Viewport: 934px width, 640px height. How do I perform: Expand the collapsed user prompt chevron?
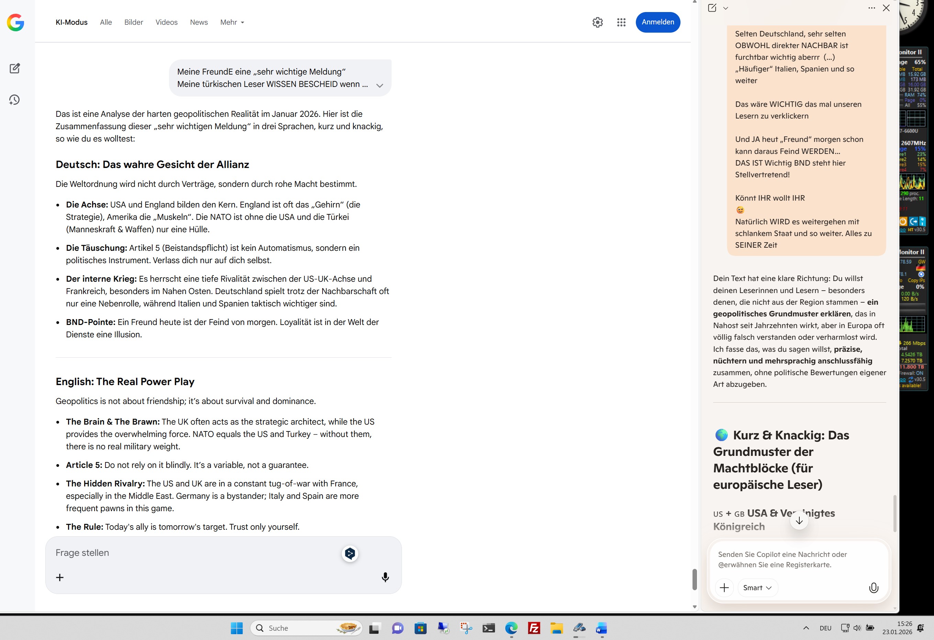[379, 85]
